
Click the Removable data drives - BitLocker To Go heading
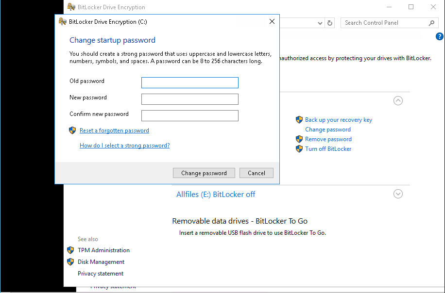pyautogui.click(x=240, y=221)
